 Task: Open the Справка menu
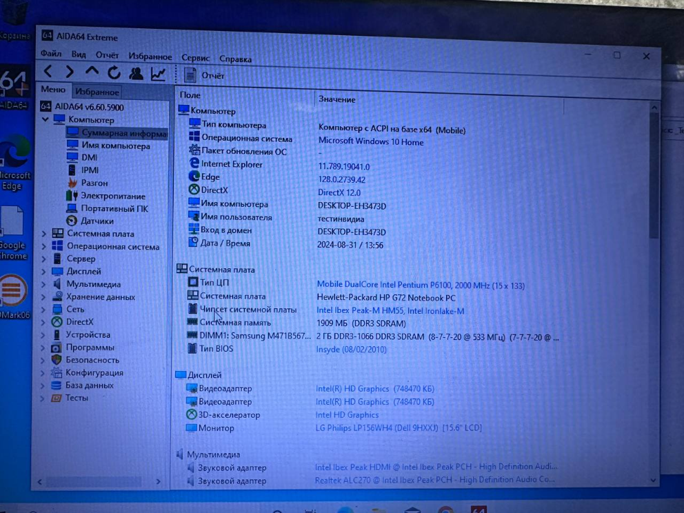[x=236, y=59]
